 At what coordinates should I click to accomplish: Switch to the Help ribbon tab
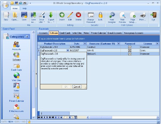(x=24, y=8)
